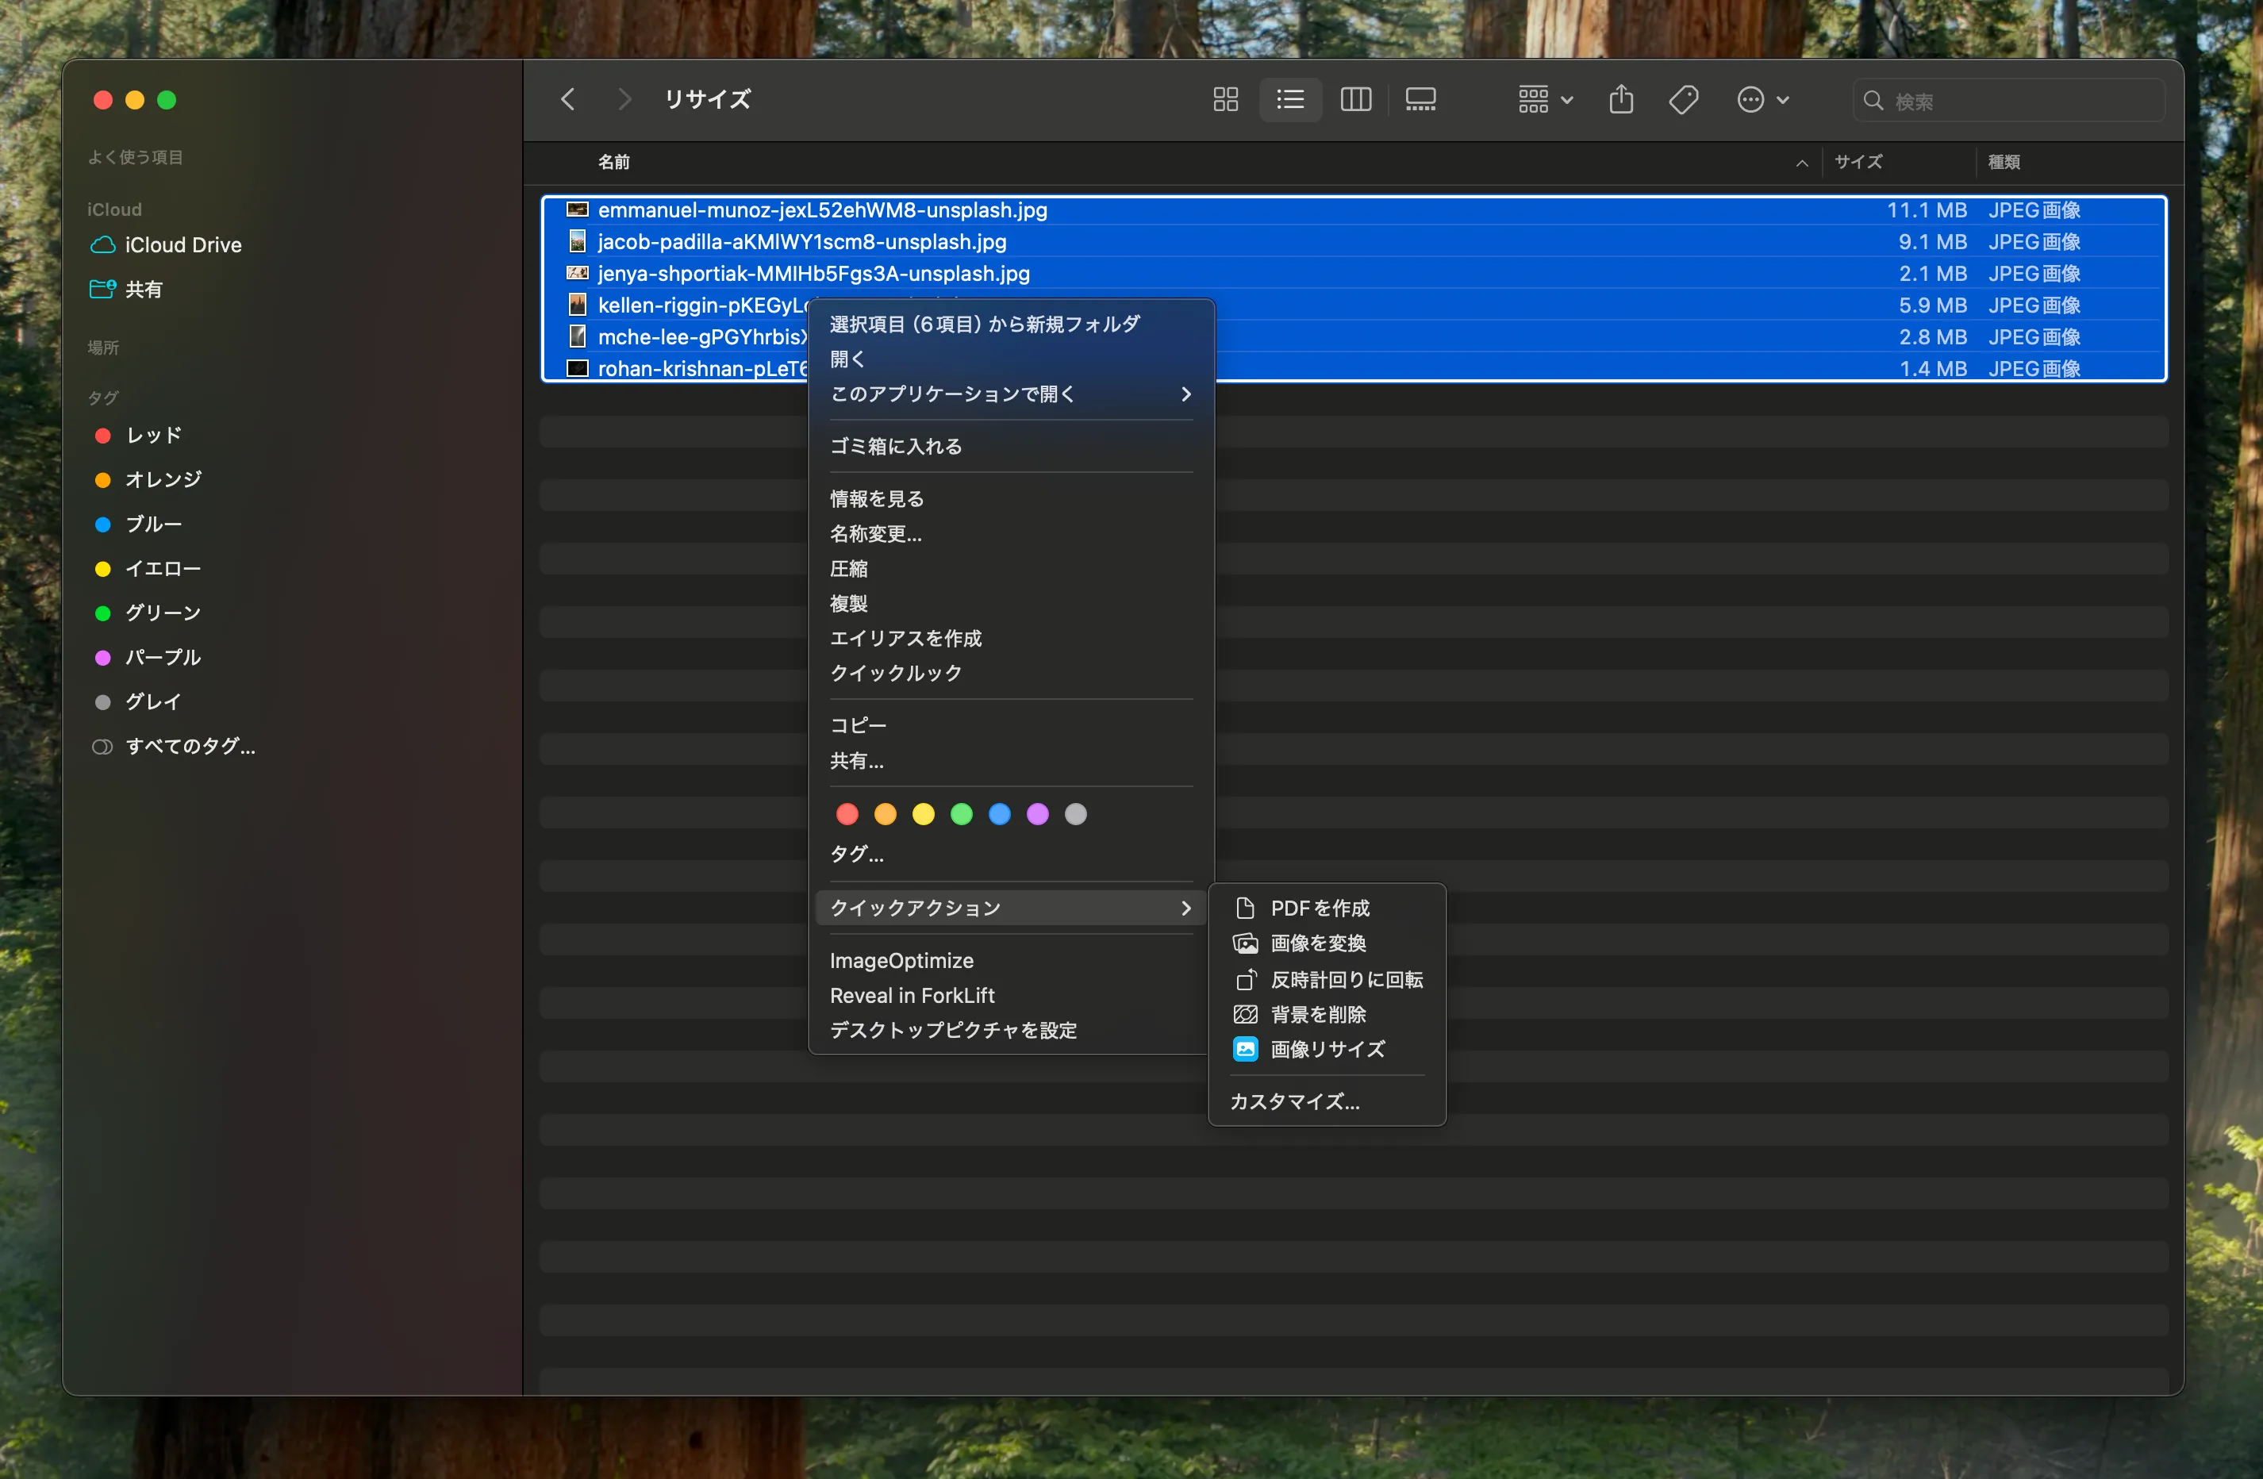The width and height of the screenshot is (2263, 1479).
Task: Select the オレンジ tag in sidebar
Action: [148, 480]
